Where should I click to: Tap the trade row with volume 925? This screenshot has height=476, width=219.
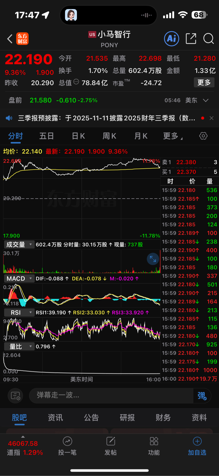[190, 344]
